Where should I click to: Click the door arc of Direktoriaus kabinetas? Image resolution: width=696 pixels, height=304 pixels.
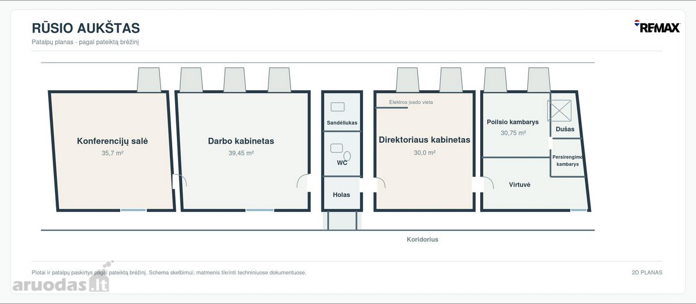(x=381, y=182)
